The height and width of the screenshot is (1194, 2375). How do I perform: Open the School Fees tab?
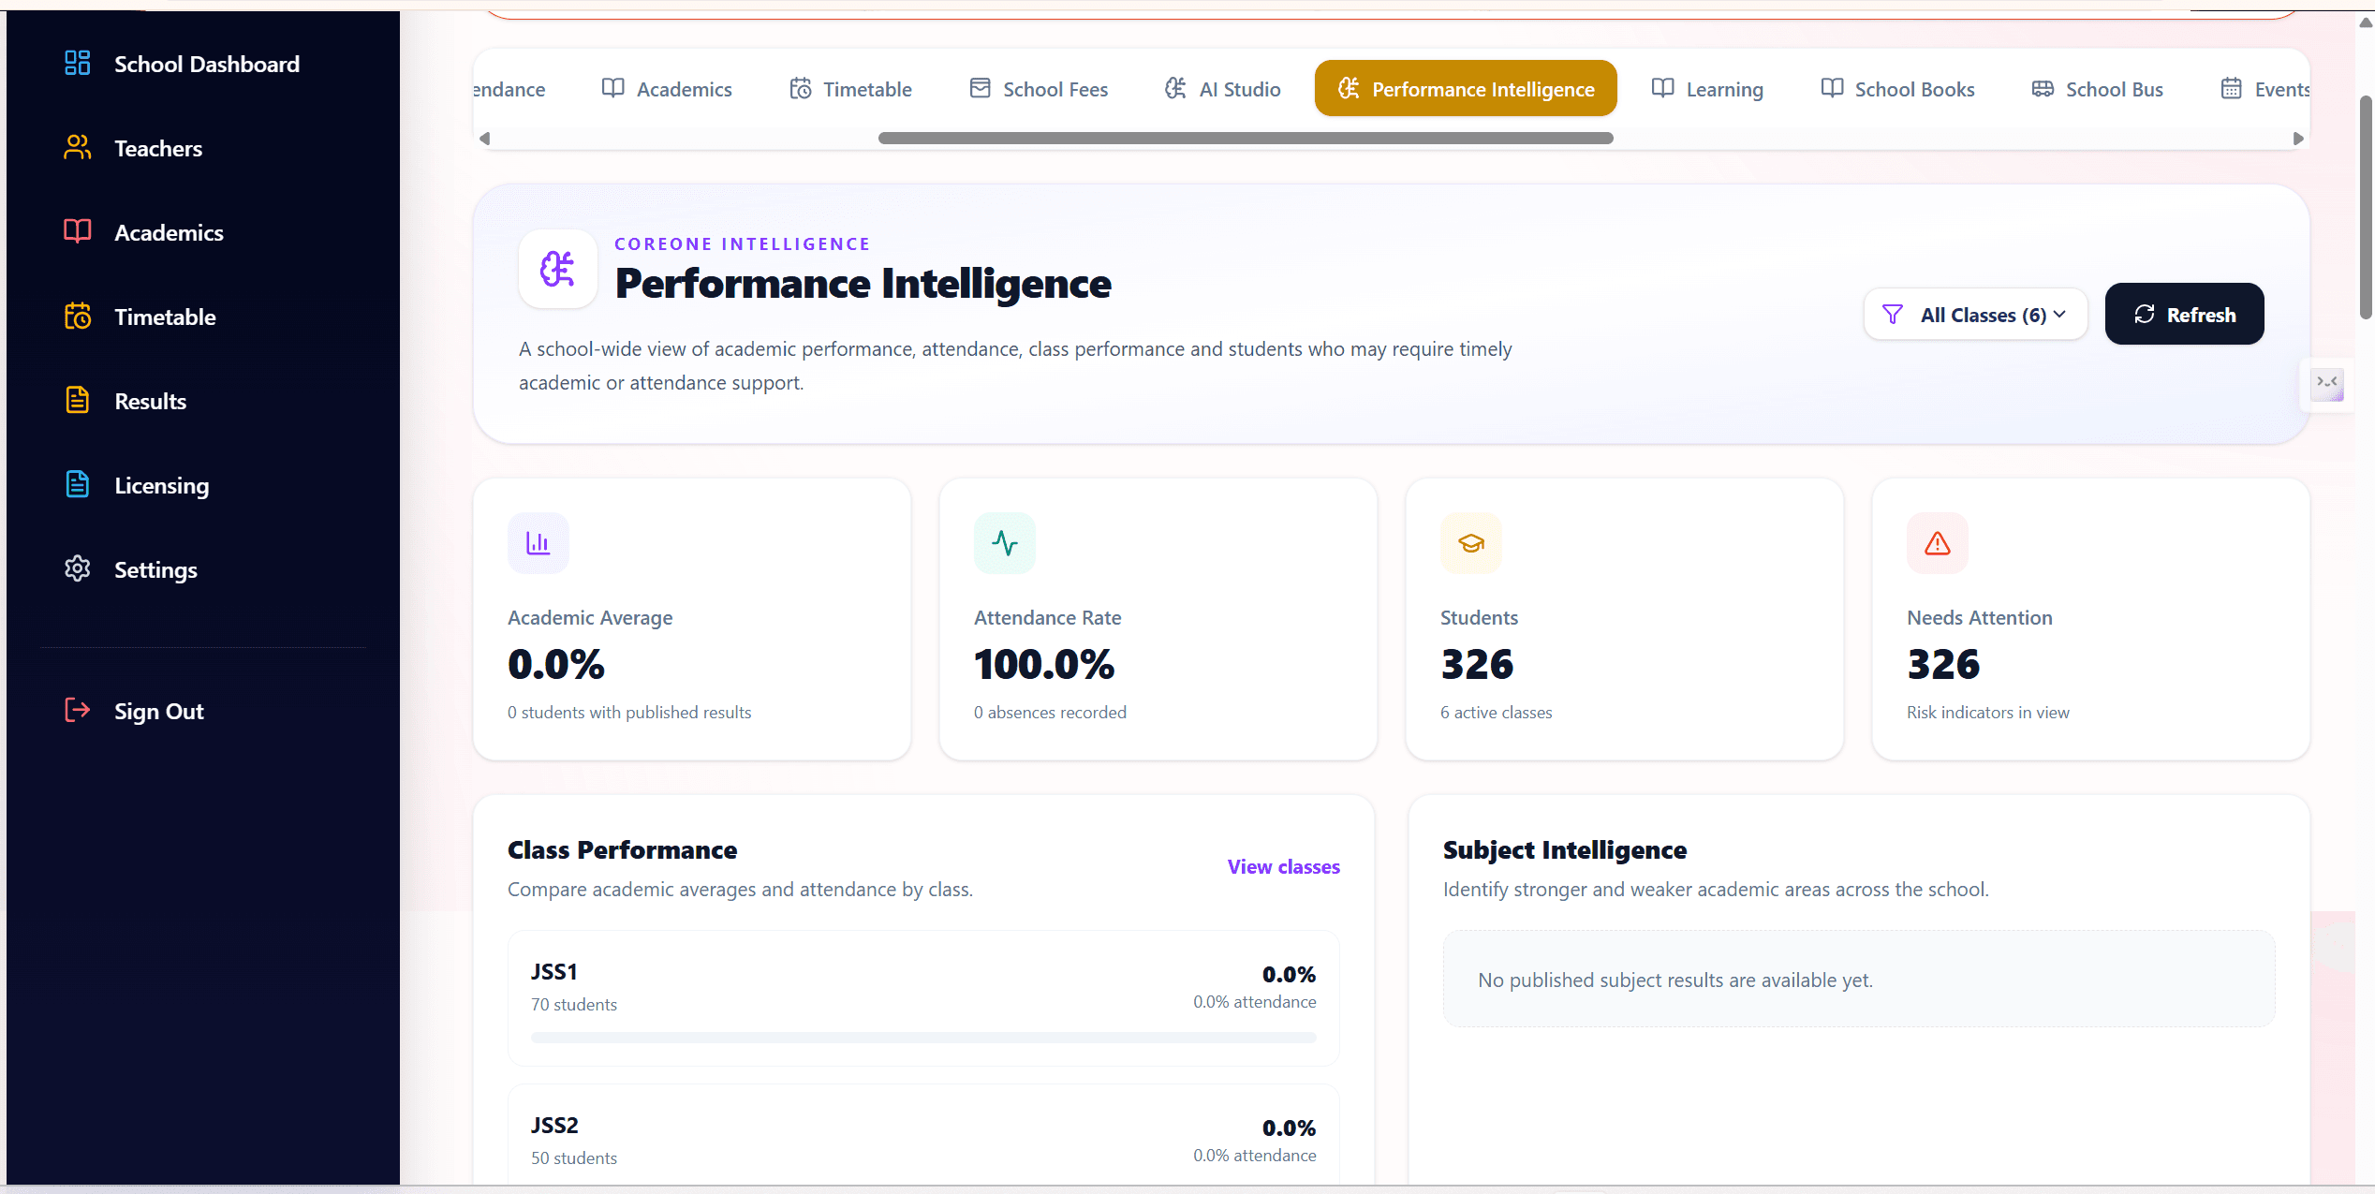point(1039,89)
